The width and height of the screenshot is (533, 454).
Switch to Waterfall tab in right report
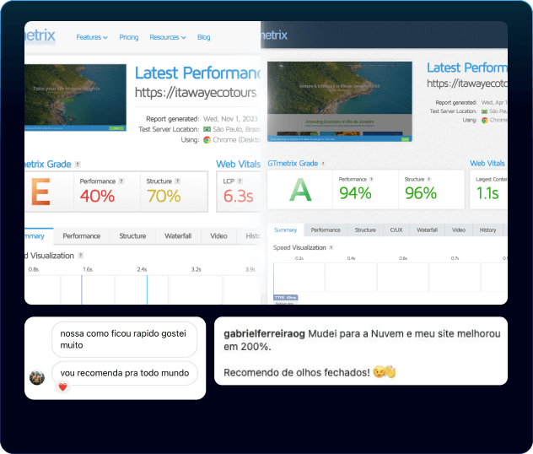coord(428,230)
